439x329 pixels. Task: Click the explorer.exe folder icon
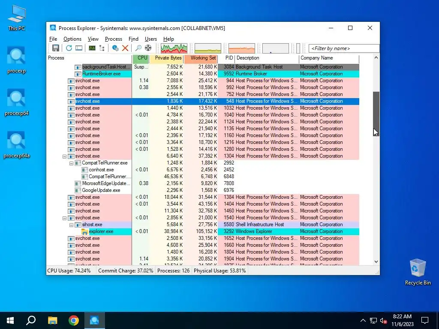pos(84,232)
